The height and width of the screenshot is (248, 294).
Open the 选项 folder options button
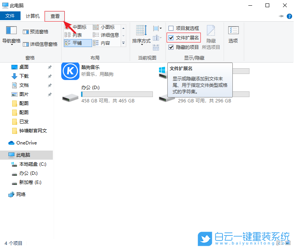233,35
